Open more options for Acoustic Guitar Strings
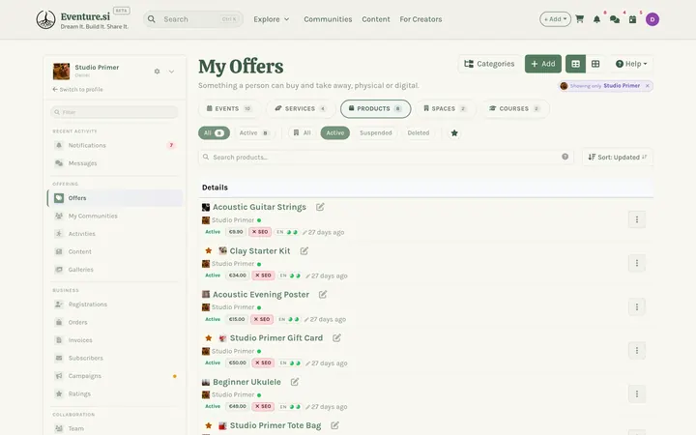 tap(636, 219)
